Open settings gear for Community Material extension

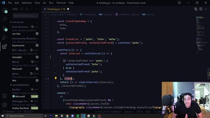(x=37, y=45)
